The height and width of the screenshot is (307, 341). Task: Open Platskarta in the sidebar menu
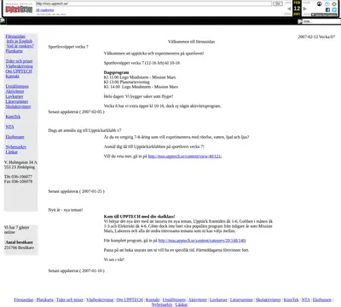[x=14, y=51]
